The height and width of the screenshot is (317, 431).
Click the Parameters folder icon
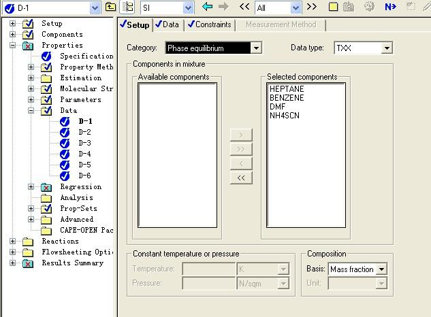coord(46,100)
